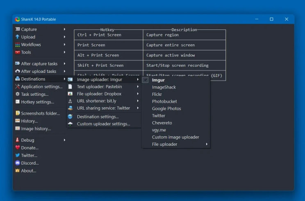305x201 pixels.
Task: Click the About crown icon
Action: [x=18, y=171]
